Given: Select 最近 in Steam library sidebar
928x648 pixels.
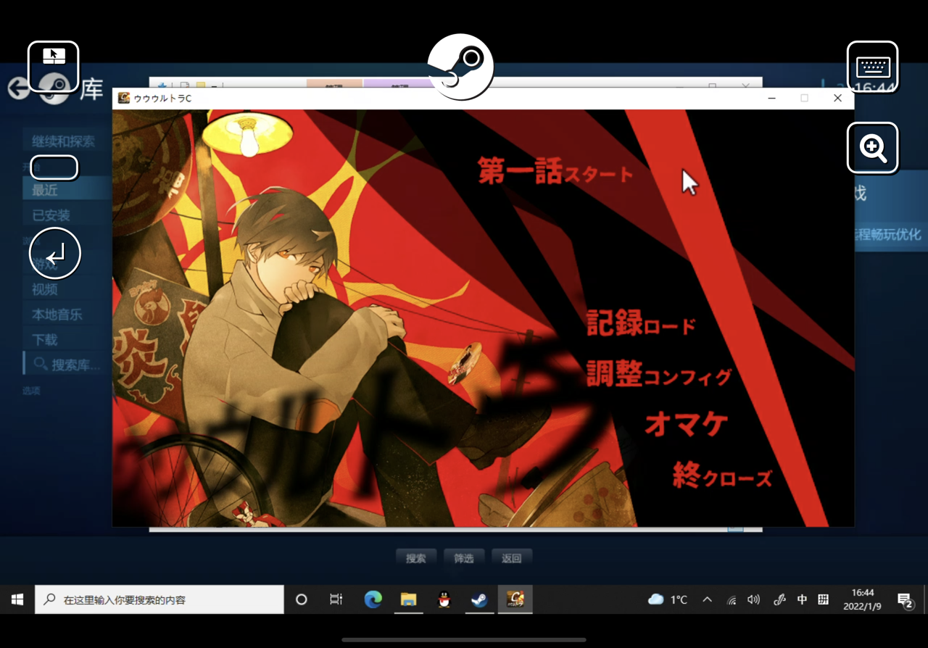Looking at the screenshot, I should pyautogui.click(x=67, y=190).
